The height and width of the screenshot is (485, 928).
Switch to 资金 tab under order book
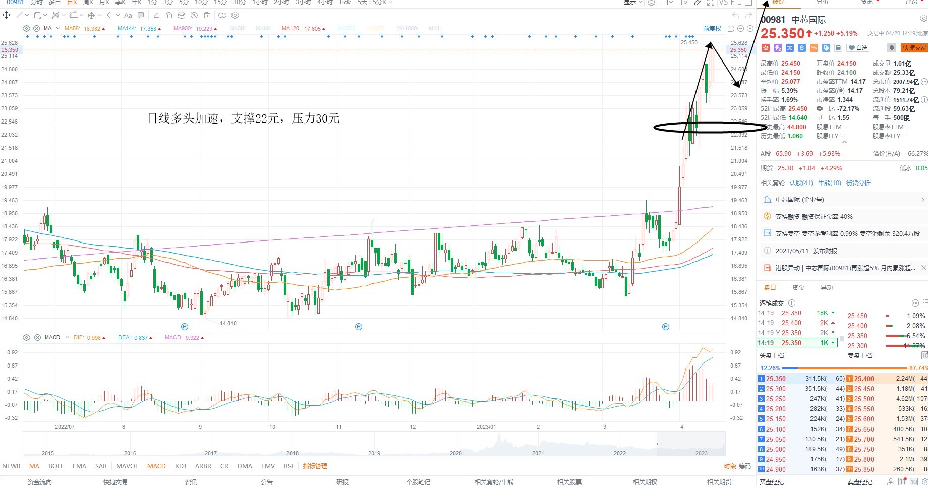coord(798,287)
